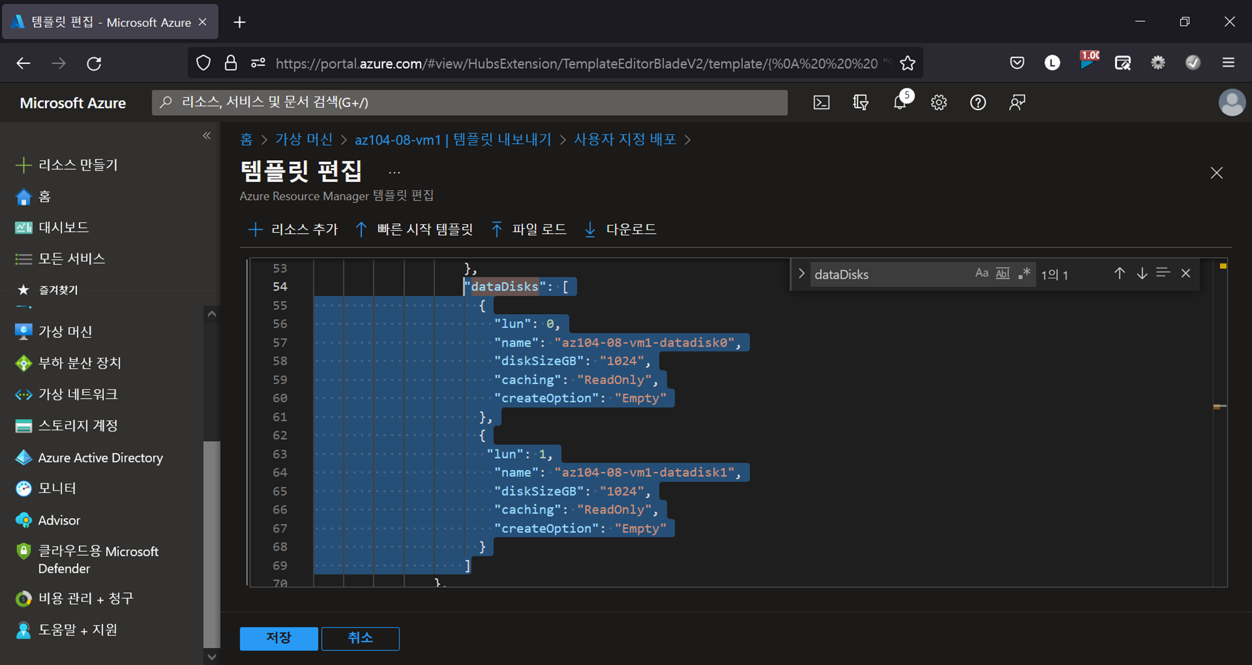Open Virtual machines (가상 머신) sidebar item
This screenshot has height=665, width=1252.
pyautogui.click(x=53, y=332)
